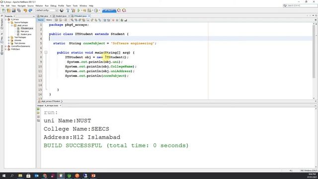The height and width of the screenshot is (179, 318).
Task: Open the Debug Project dropdown arrow
Action: (93, 10)
